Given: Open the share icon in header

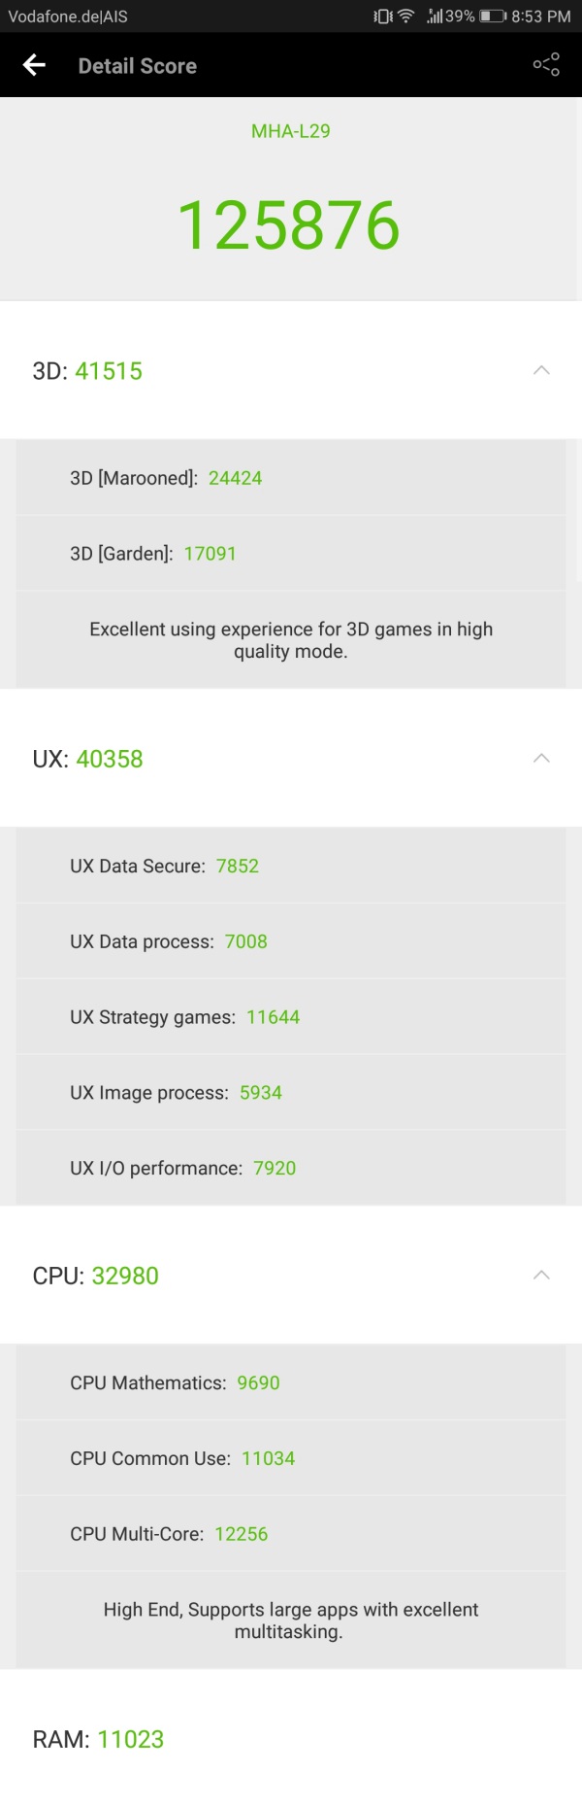Looking at the screenshot, I should coord(546,65).
